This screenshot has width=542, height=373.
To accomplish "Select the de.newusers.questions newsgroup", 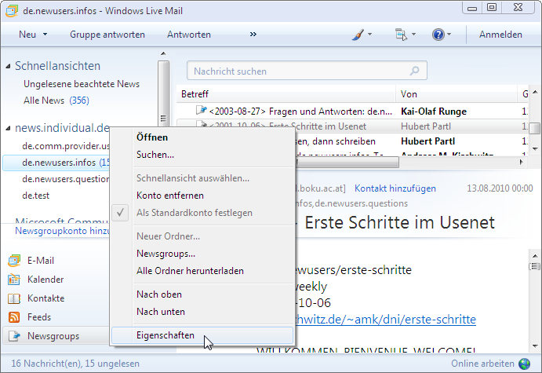I will tap(66, 179).
